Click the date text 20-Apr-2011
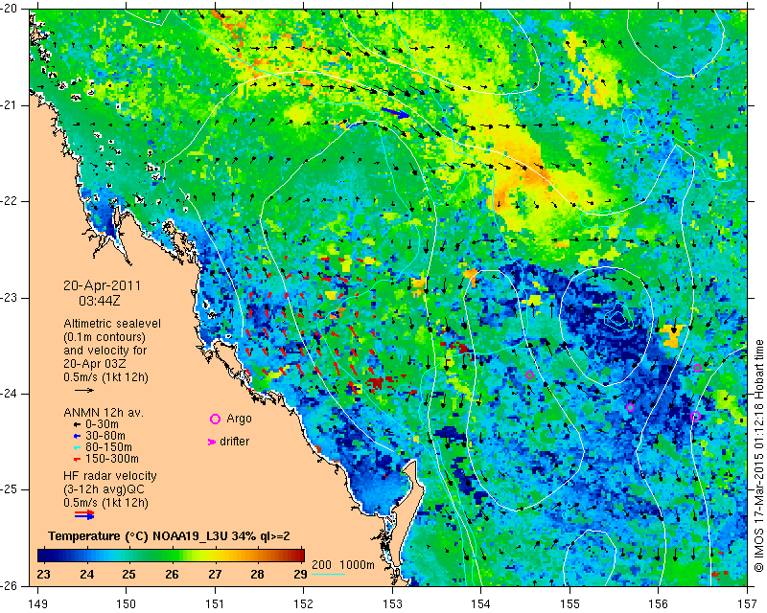This screenshot has height=613, width=767. click(x=102, y=285)
